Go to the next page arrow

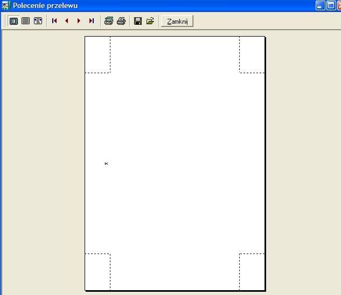[x=79, y=21]
